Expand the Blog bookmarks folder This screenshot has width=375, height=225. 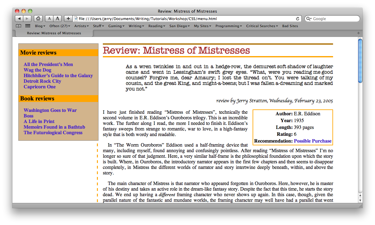pos(40,26)
